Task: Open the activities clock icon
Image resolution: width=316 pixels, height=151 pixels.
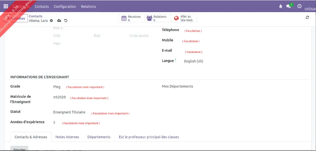Action: (x=299, y=6)
